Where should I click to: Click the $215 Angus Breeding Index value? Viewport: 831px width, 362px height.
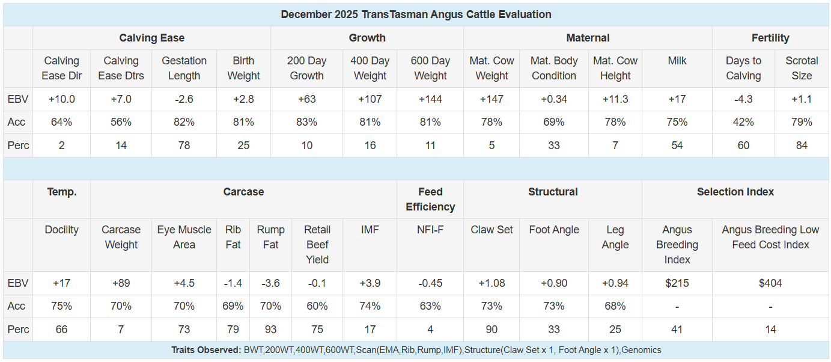pos(677,283)
